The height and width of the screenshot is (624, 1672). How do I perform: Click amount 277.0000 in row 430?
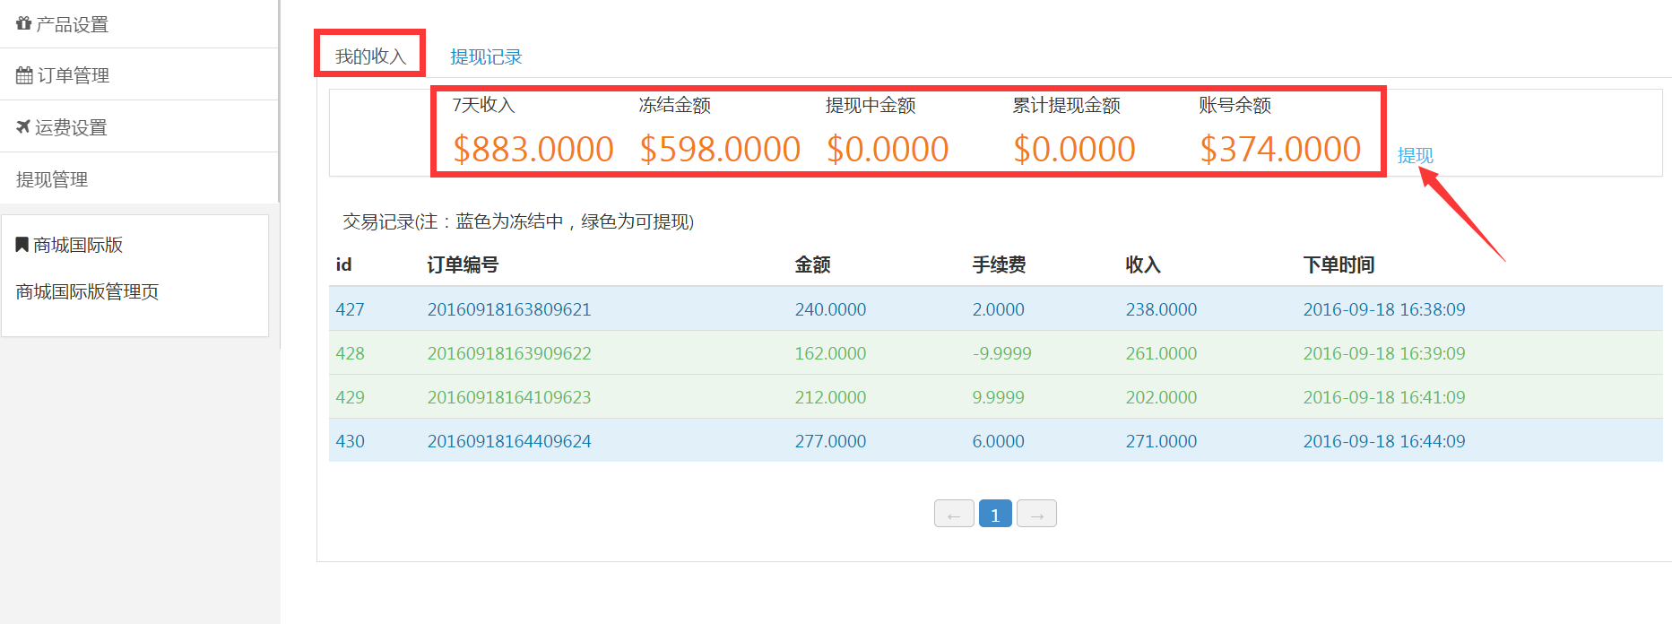click(830, 441)
